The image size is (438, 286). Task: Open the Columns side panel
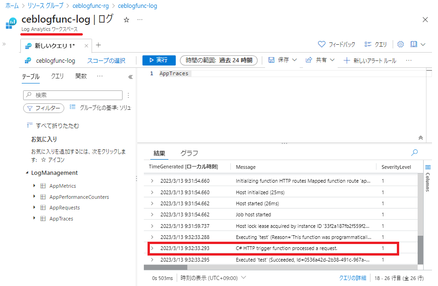428,178
